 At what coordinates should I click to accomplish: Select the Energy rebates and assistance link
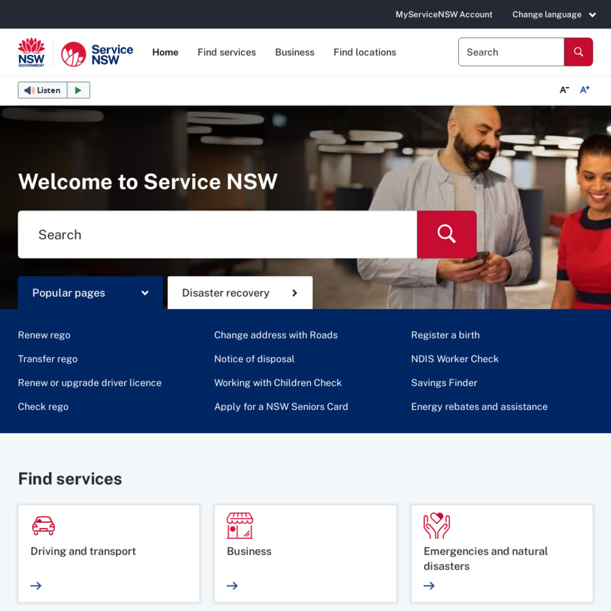pyautogui.click(x=479, y=407)
